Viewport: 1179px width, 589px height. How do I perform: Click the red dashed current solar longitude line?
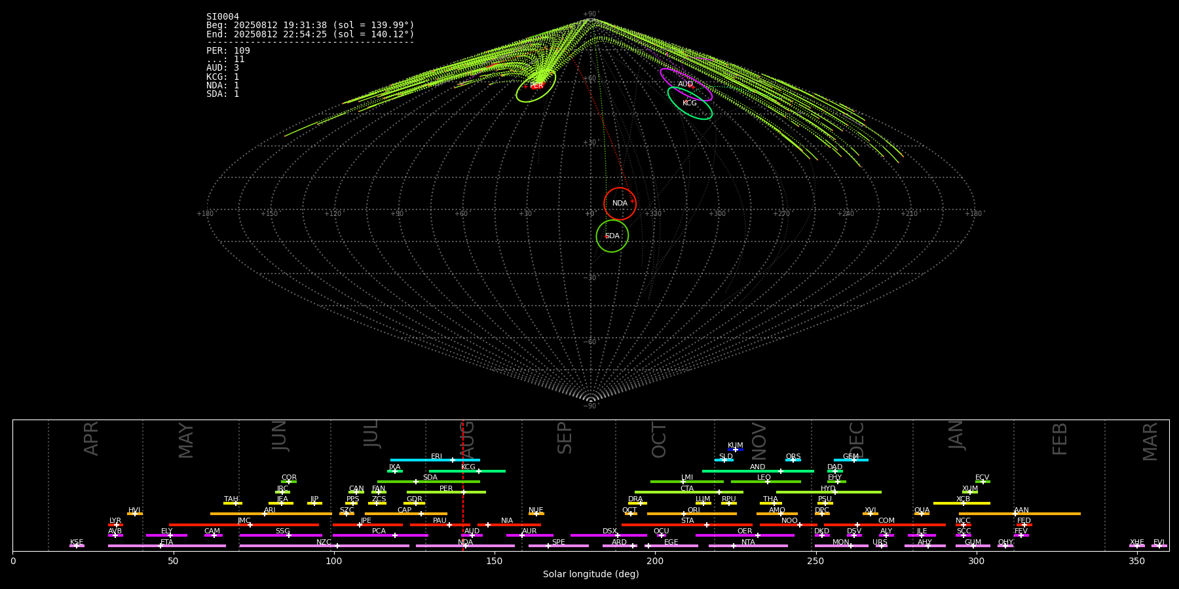click(463, 485)
